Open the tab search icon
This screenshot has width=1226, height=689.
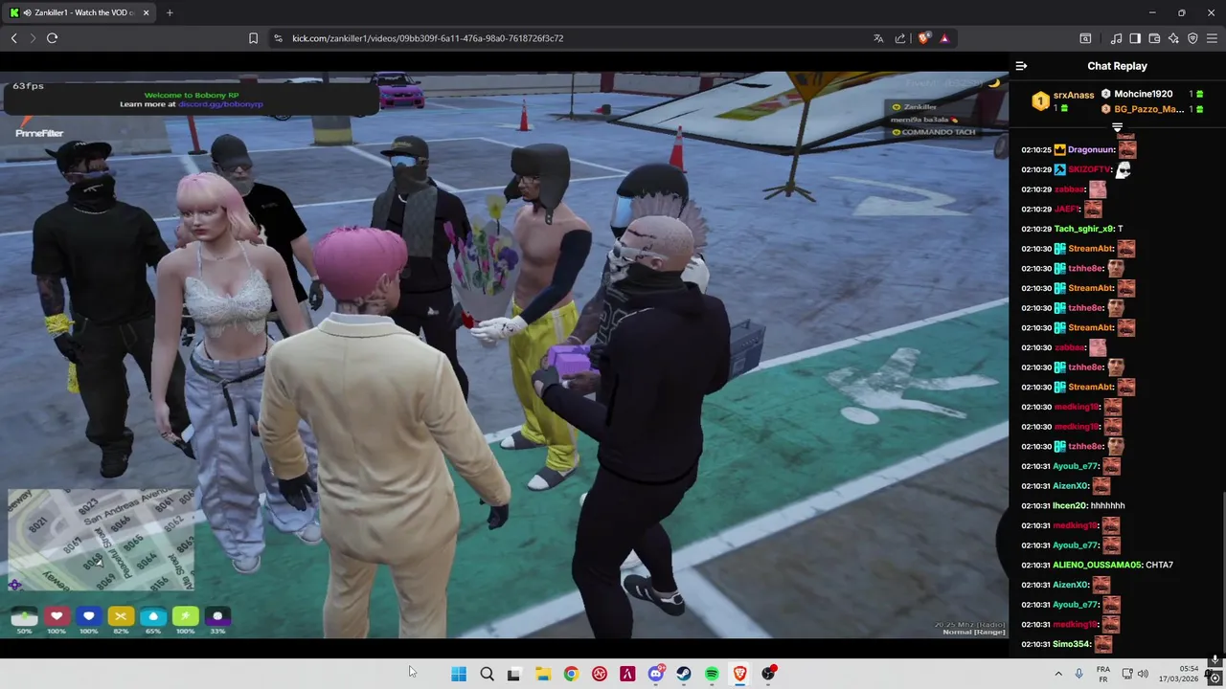point(1085,38)
